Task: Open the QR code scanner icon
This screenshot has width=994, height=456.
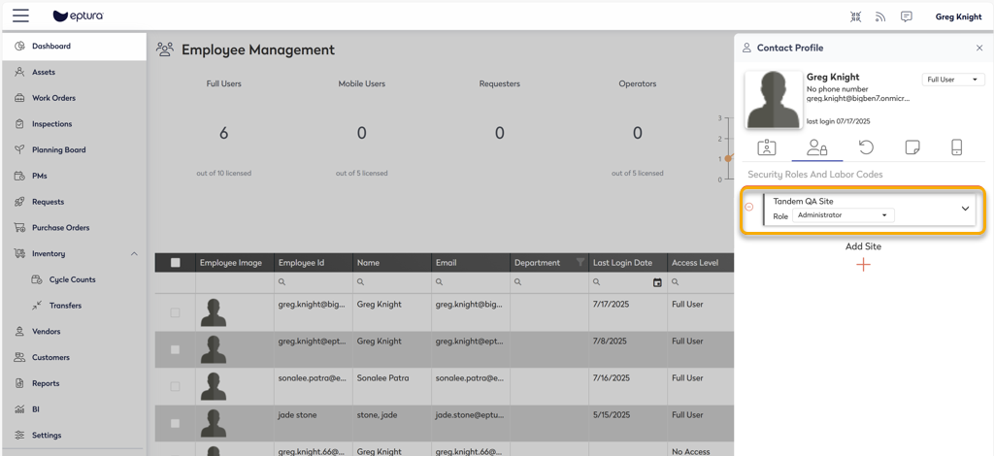Action: pos(856,17)
